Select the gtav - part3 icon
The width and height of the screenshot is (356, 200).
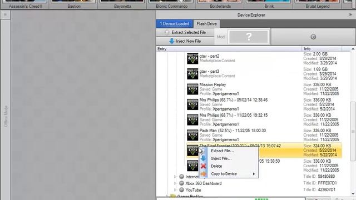pos(192,74)
